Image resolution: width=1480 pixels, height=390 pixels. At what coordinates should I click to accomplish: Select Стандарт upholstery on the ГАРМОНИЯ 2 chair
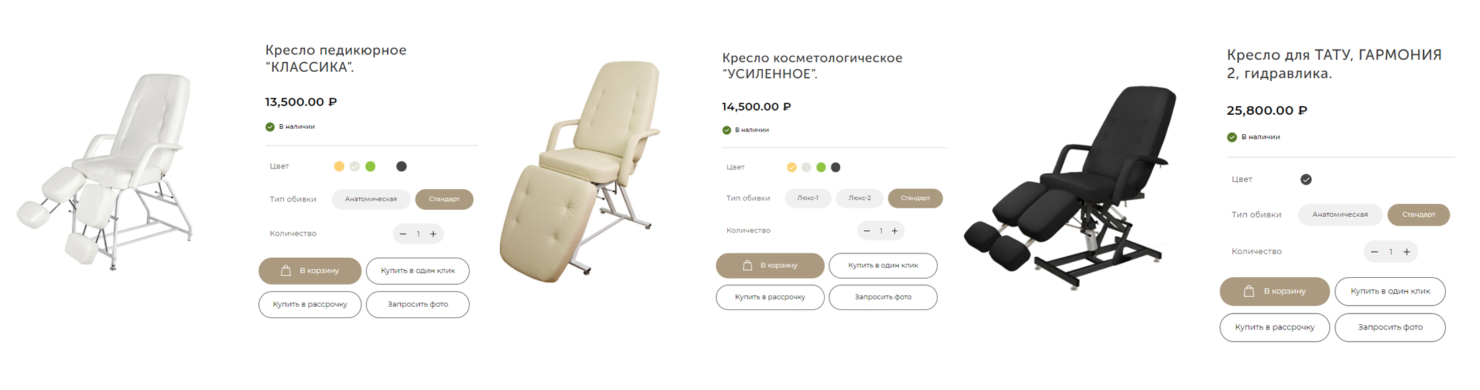coord(1419,215)
